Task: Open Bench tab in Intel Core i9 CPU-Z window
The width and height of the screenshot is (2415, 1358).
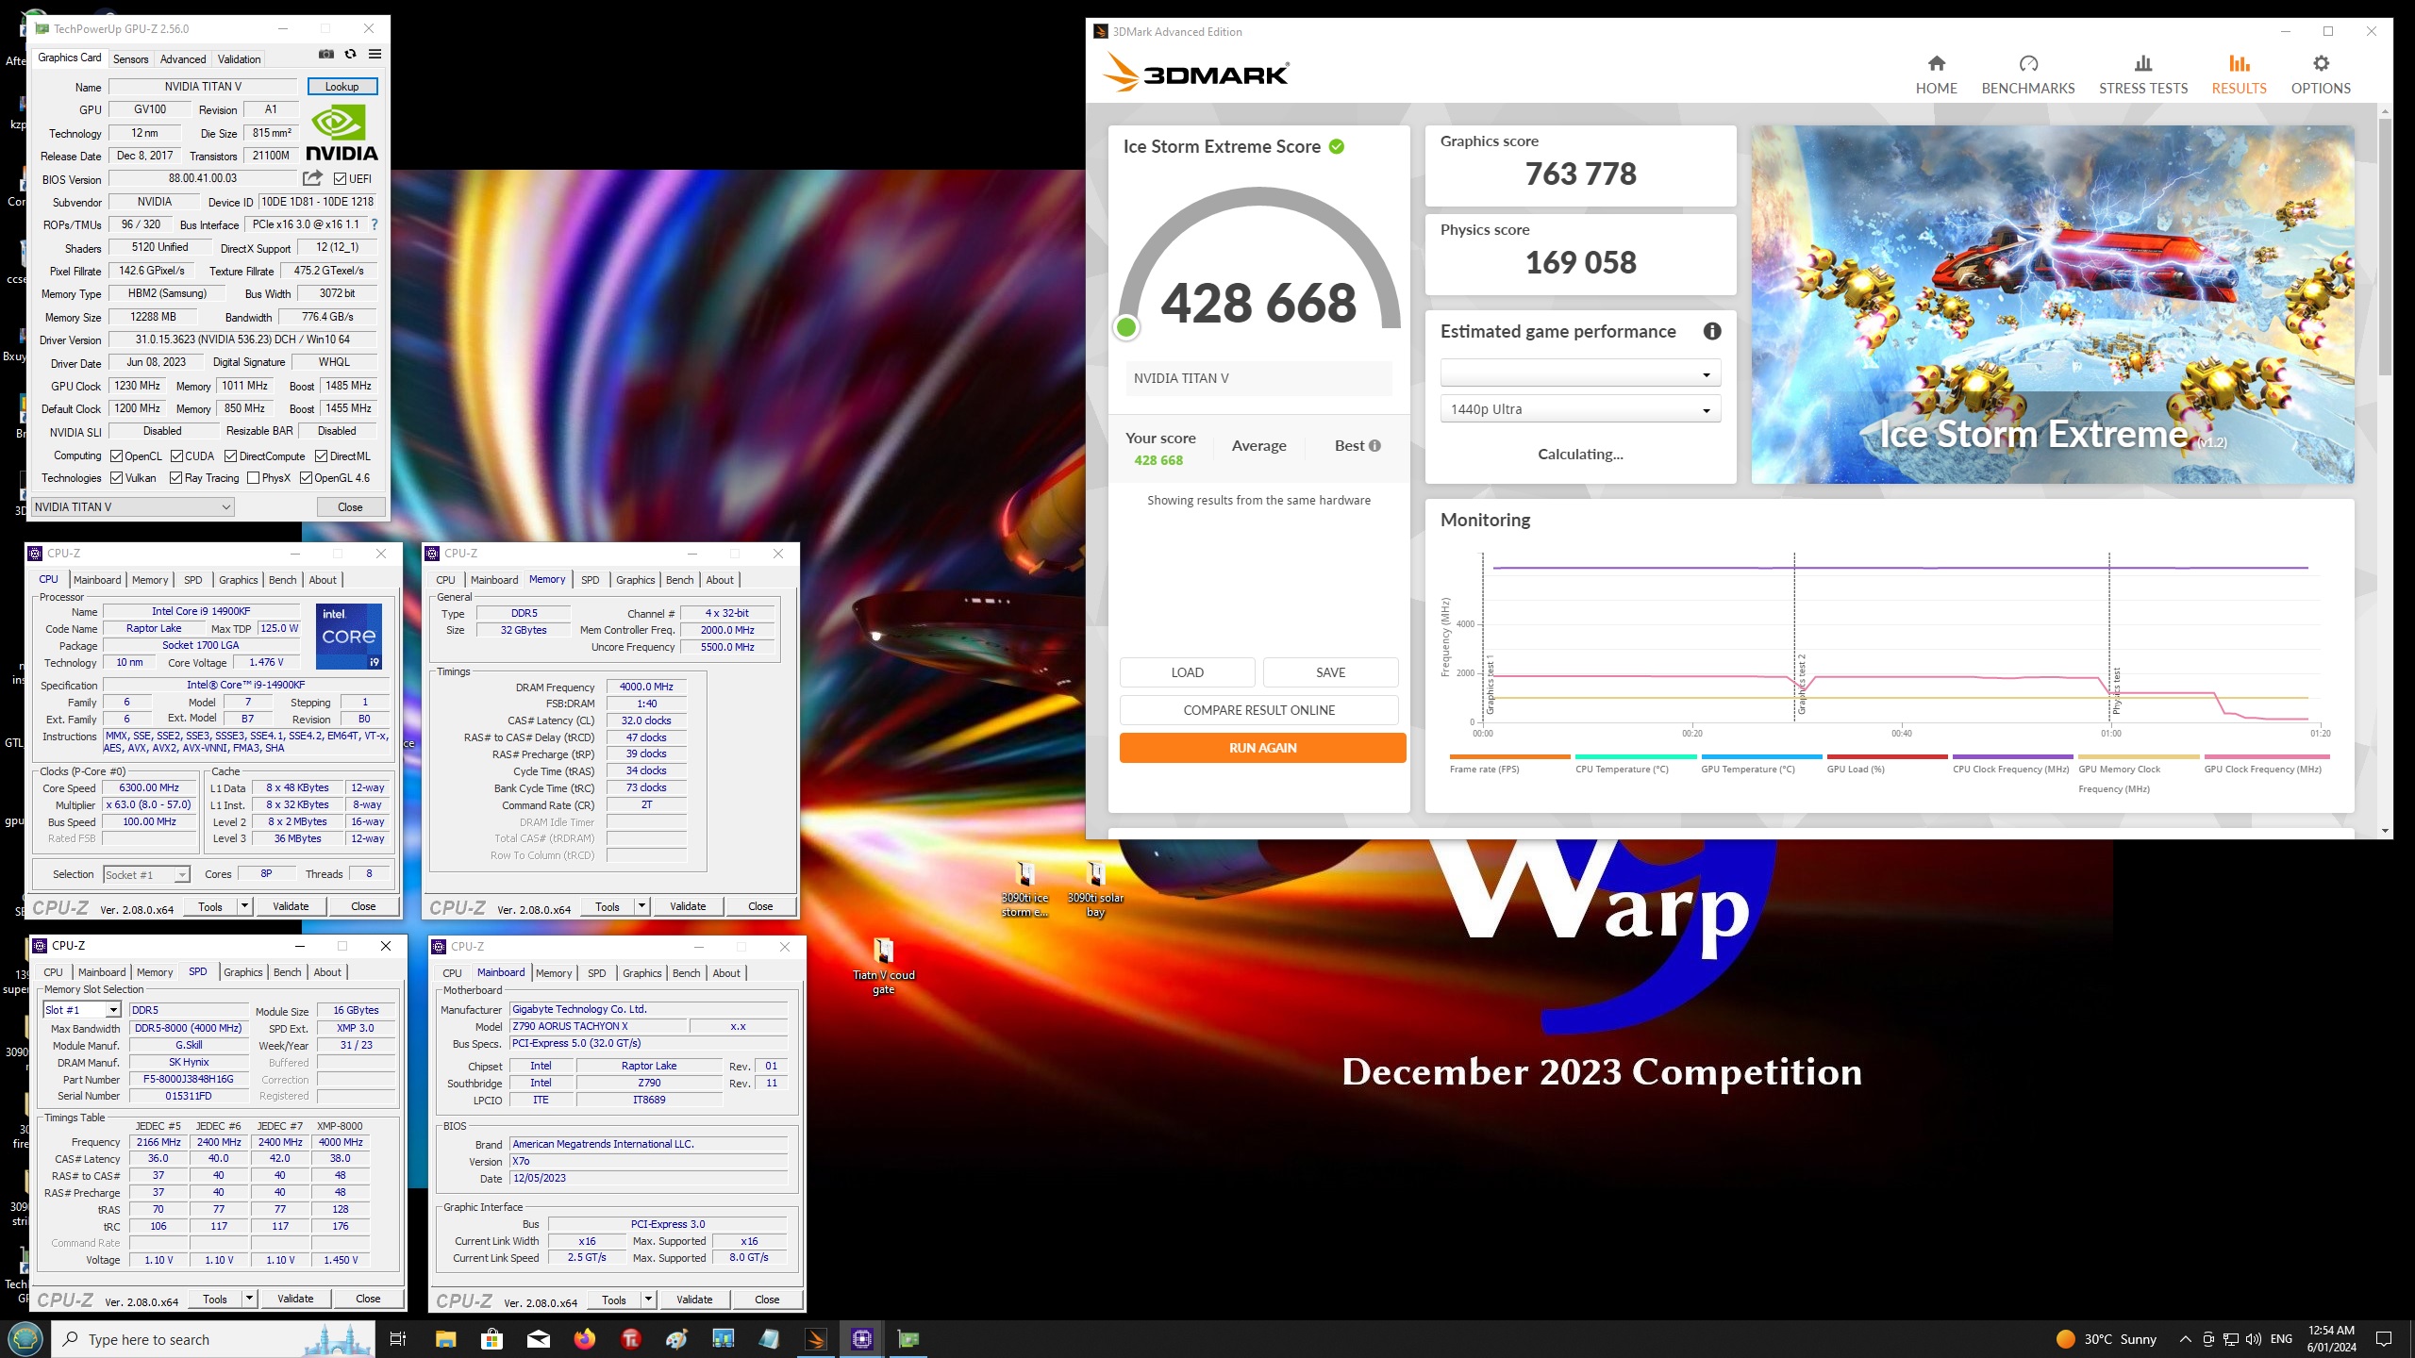Action: (282, 580)
